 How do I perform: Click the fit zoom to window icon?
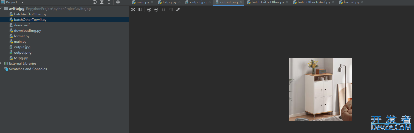click(x=171, y=10)
